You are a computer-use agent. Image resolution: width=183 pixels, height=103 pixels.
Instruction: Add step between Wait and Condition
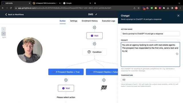tap(95, 44)
